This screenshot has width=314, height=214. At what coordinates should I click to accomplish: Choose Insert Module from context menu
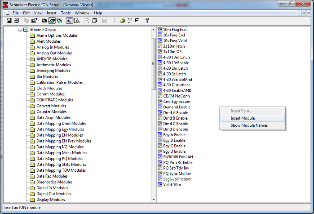click(252, 118)
